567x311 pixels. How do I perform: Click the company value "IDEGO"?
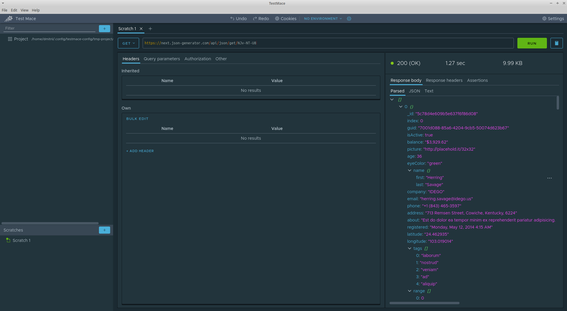[436, 192]
